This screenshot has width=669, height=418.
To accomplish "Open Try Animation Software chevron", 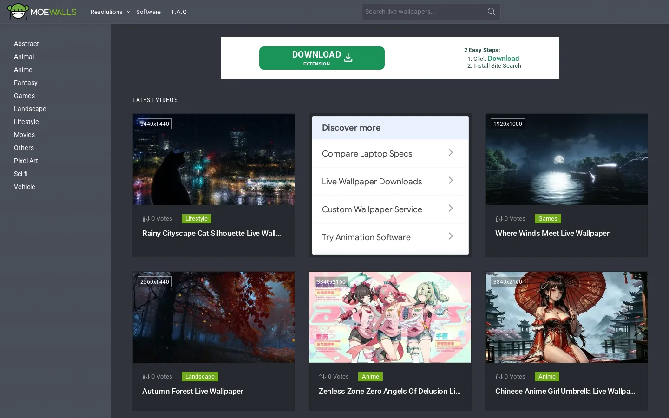I will [x=450, y=236].
